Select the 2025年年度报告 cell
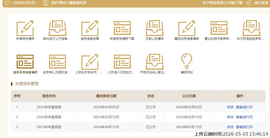 pyautogui.click(x=49, y=107)
